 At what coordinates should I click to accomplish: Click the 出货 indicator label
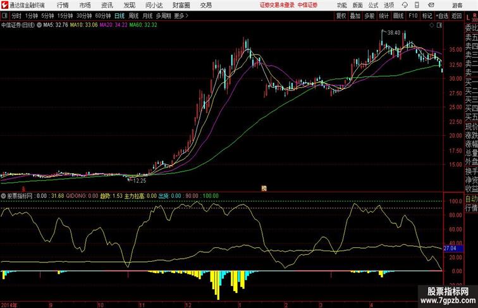pos(164,196)
